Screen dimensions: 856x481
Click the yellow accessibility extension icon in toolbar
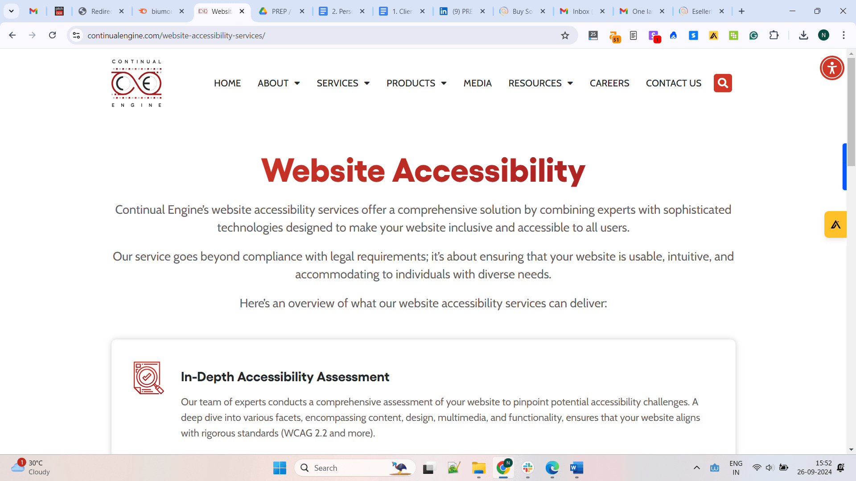(x=713, y=36)
